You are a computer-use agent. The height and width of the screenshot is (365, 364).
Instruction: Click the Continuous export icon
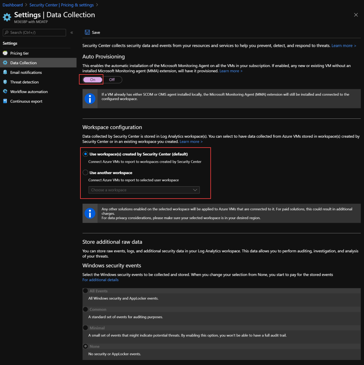tap(5, 101)
